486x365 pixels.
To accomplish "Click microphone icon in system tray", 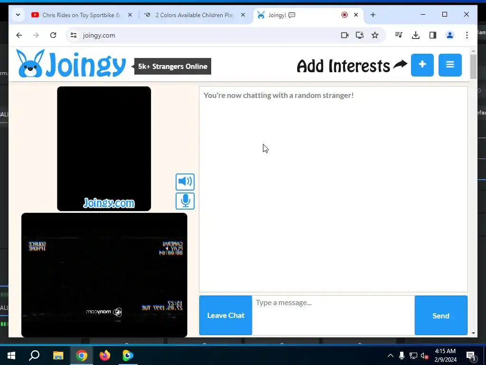I will click(402, 355).
